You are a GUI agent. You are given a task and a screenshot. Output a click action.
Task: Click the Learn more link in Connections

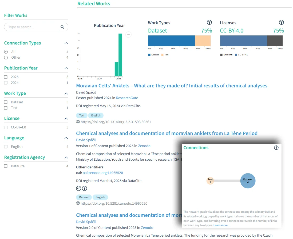tap(221, 225)
